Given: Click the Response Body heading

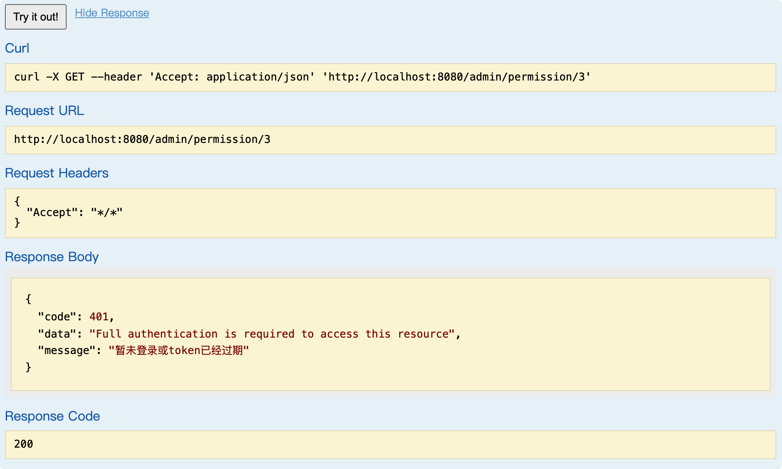Looking at the screenshot, I should pyautogui.click(x=52, y=257).
